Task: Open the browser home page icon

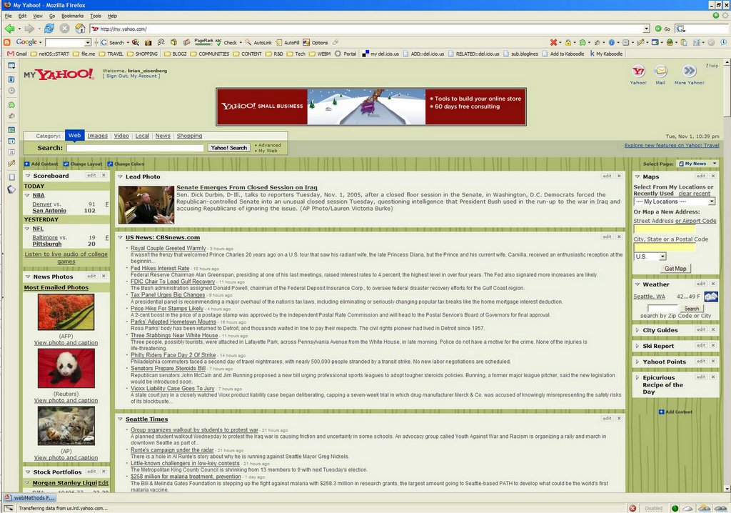Action: pyautogui.click(x=80, y=29)
